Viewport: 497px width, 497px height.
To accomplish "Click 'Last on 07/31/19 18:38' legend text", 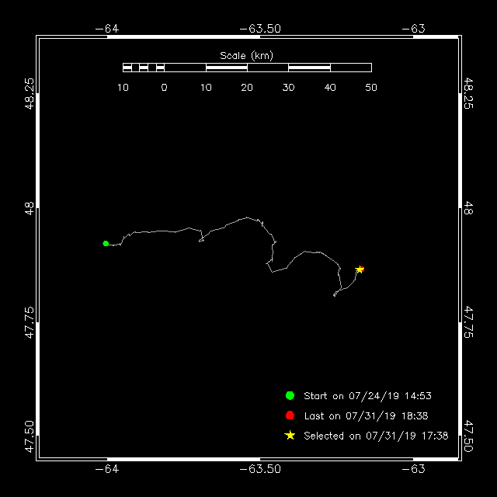I will point(366,415).
